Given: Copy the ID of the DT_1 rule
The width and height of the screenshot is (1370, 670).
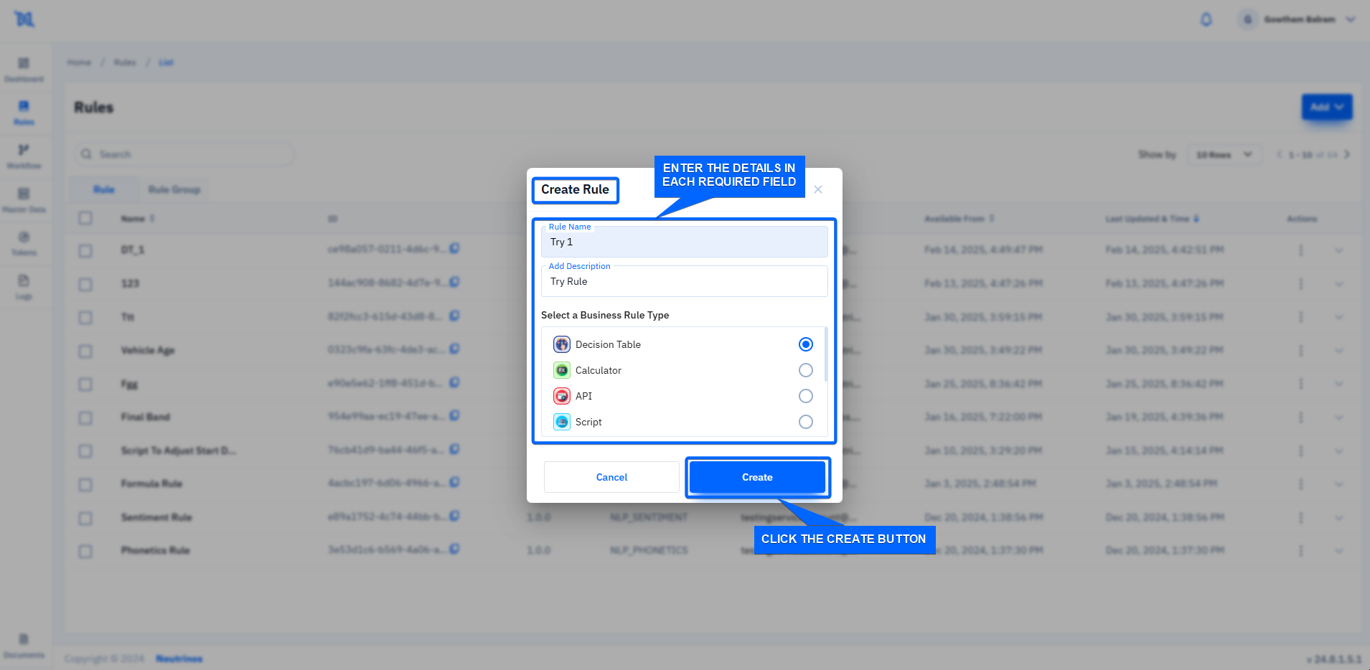Looking at the screenshot, I should point(454,249).
